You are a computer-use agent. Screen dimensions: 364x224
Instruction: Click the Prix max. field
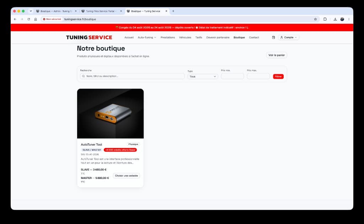(258, 76)
